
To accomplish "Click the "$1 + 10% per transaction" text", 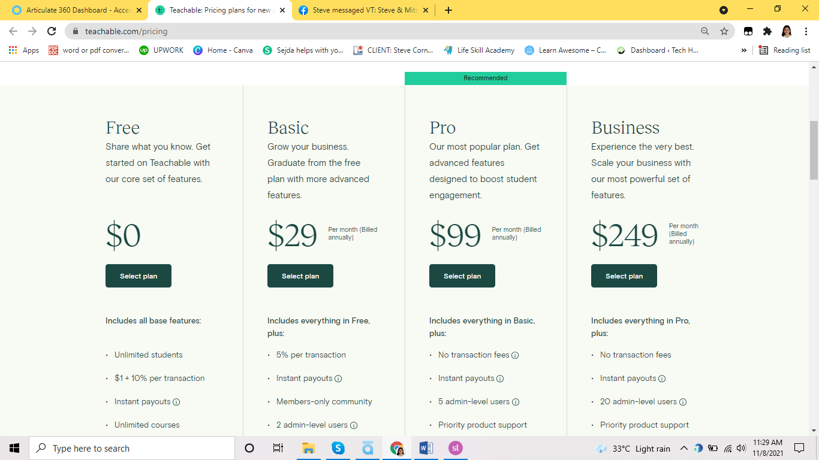I will [x=159, y=379].
